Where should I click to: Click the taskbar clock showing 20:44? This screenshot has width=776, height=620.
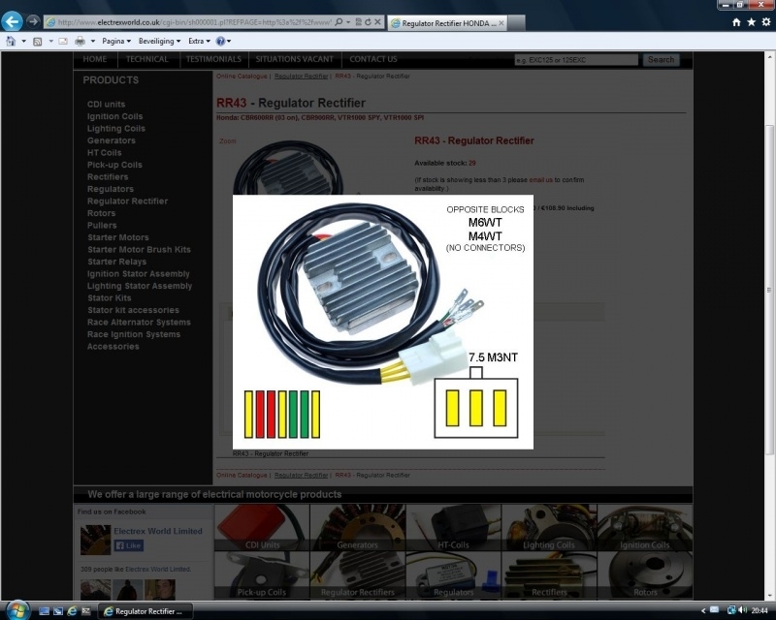pyautogui.click(x=760, y=610)
